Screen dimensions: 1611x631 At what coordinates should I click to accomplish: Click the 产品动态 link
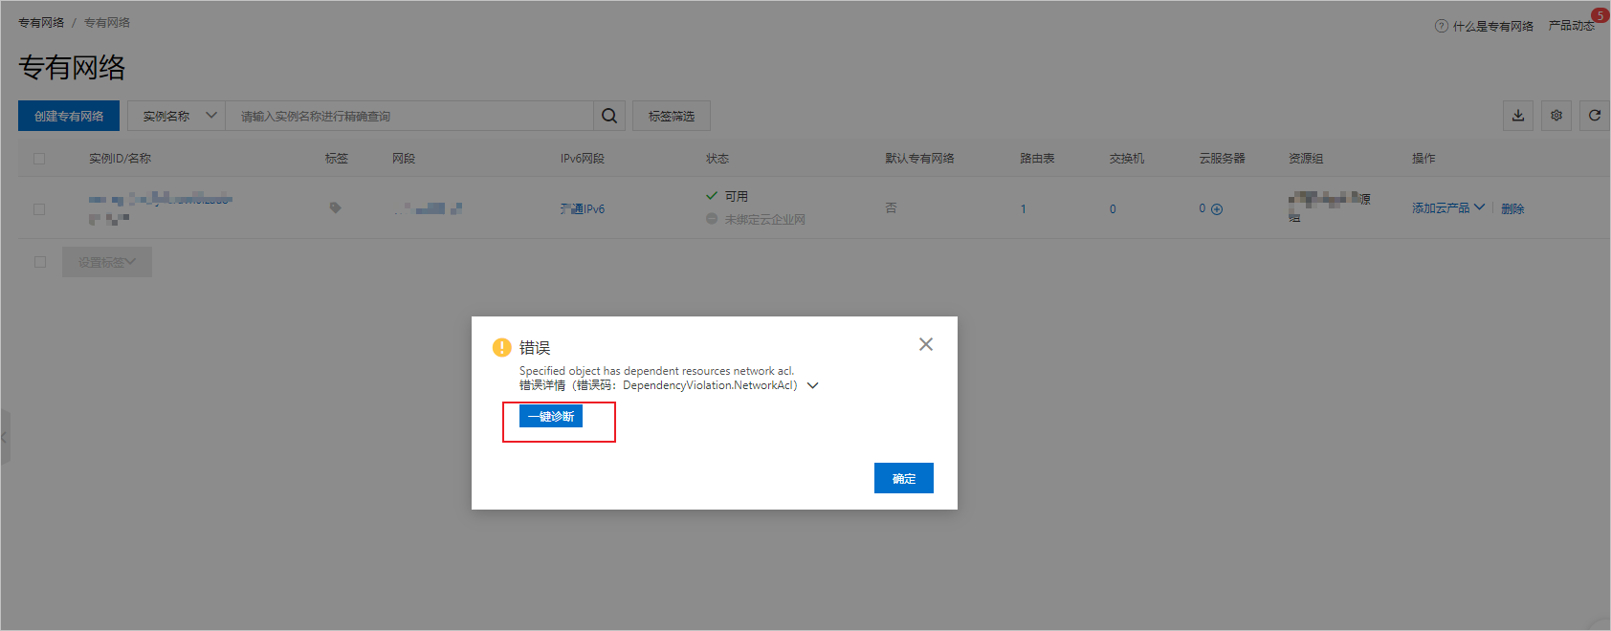point(1572,26)
